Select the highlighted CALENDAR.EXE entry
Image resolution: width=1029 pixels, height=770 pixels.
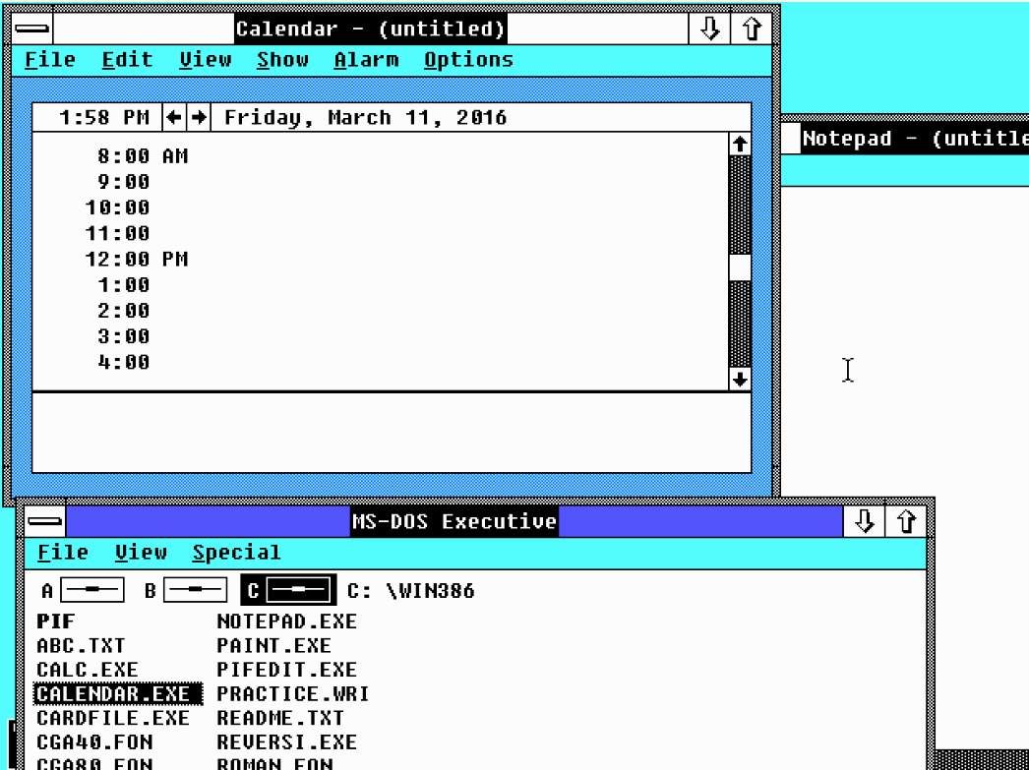point(118,693)
